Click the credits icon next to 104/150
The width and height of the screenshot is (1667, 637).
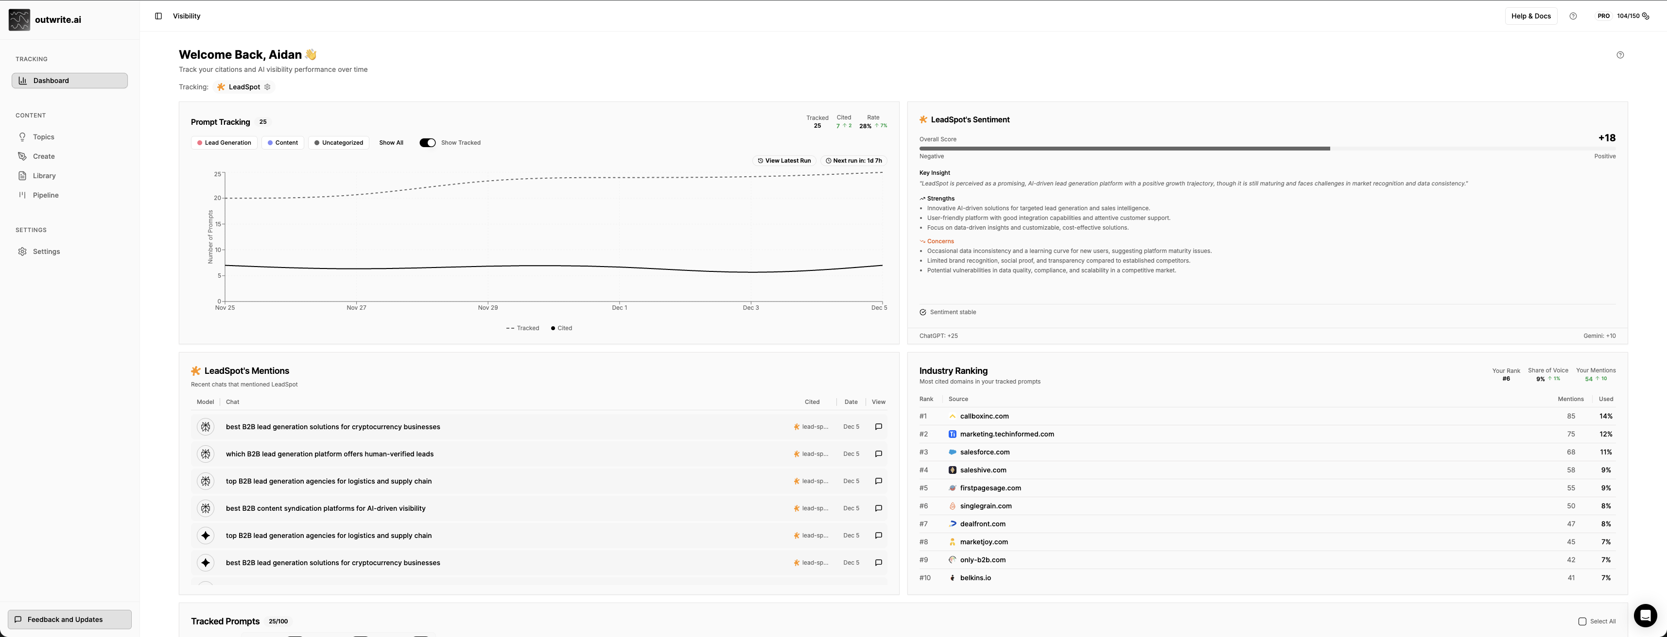(x=1646, y=16)
